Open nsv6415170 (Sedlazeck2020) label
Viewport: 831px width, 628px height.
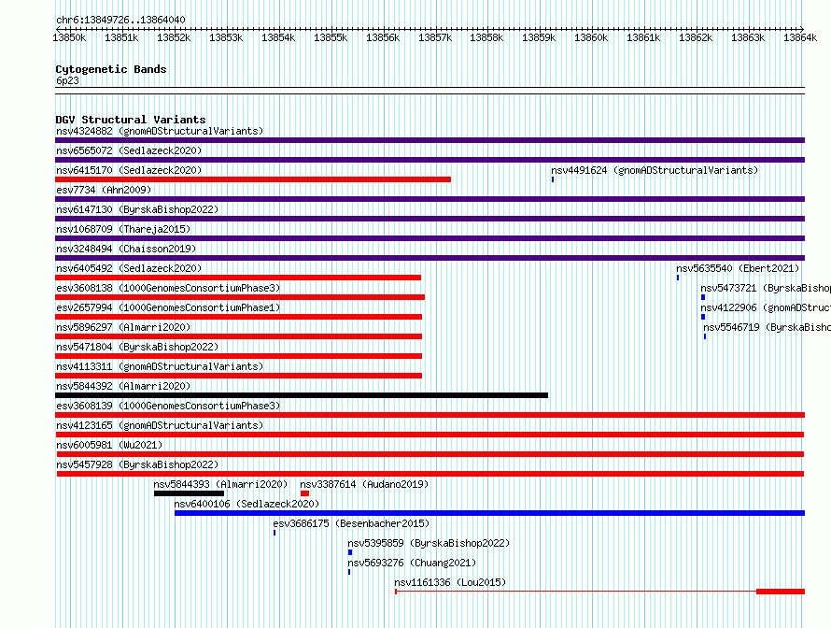[129, 170]
